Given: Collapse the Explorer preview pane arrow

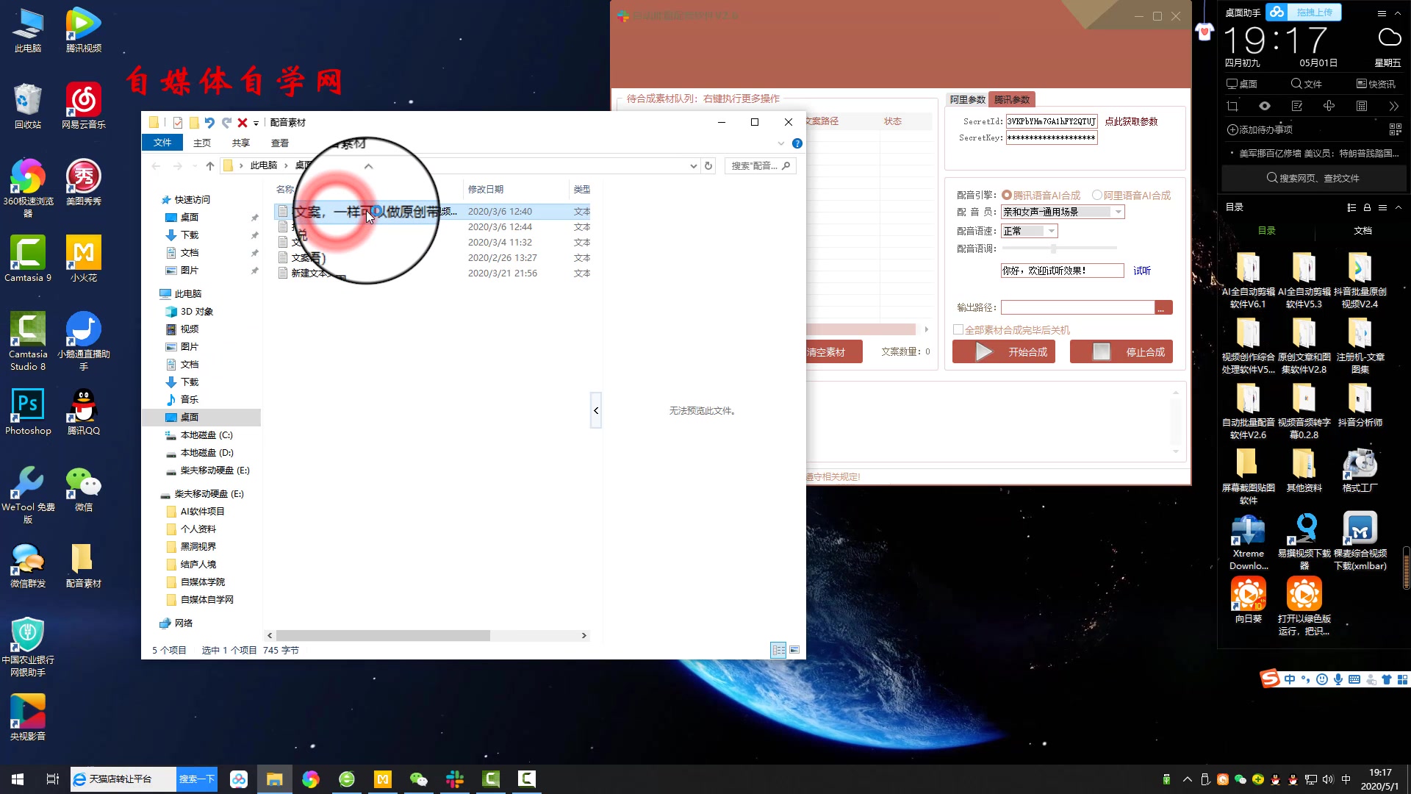Looking at the screenshot, I should [x=596, y=410].
